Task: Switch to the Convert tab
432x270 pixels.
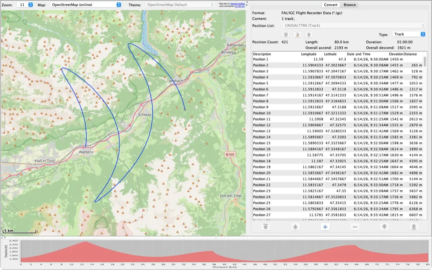Action: click(x=330, y=5)
